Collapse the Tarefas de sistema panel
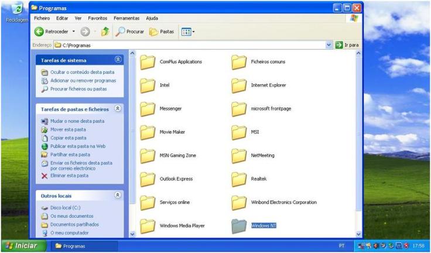431x253 pixels. [x=118, y=60]
